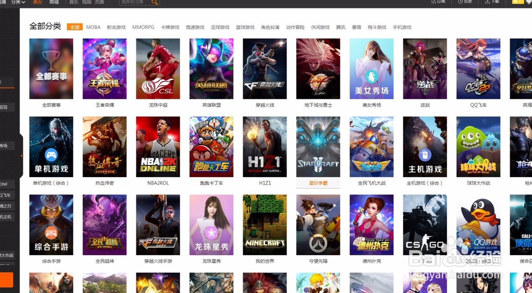
Task: Filter by 暴雪 category
Action: click(356, 27)
